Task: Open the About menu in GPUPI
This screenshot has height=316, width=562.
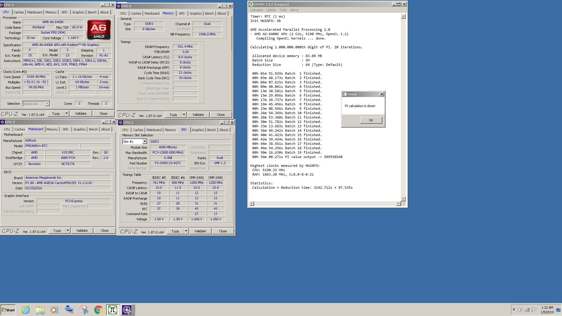Action: click(294, 10)
